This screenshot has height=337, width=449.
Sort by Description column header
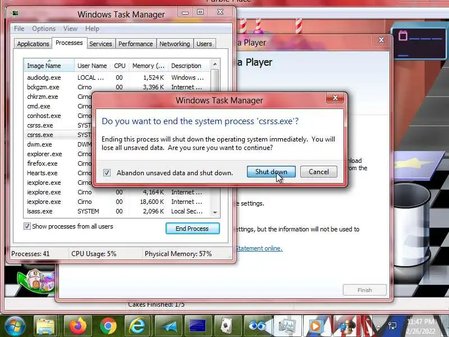[x=189, y=66]
